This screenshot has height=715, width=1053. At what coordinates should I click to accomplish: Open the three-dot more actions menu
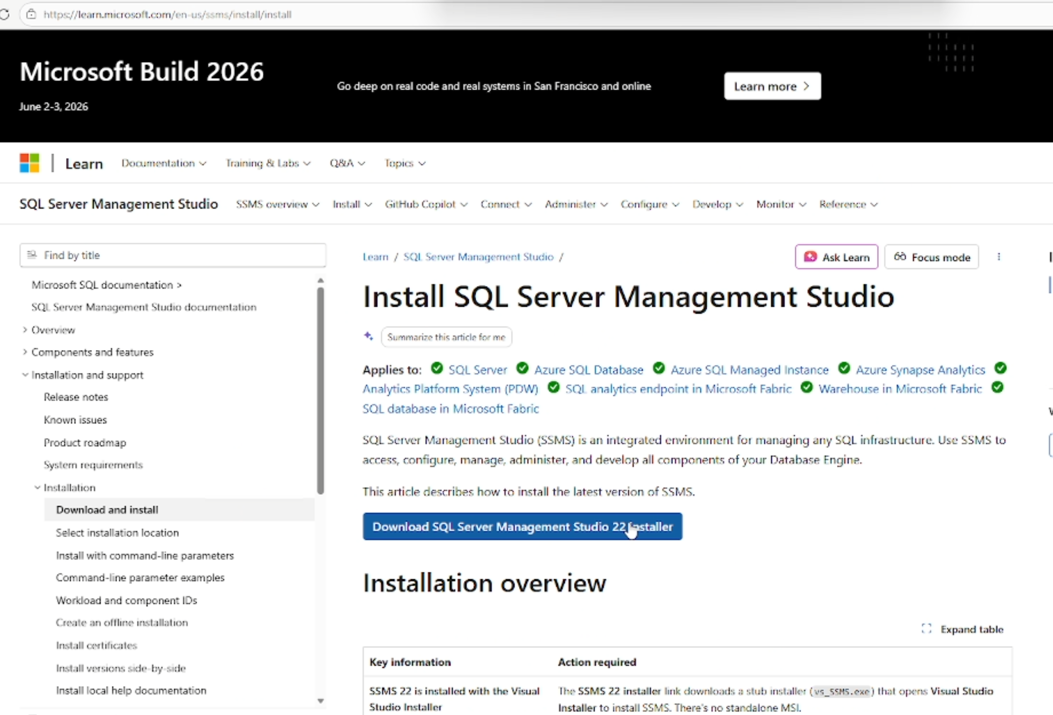click(x=999, y=257)
